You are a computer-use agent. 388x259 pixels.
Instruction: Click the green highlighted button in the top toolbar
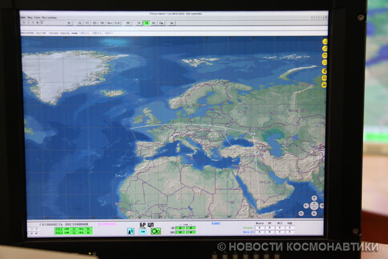[x=147, y=22]
